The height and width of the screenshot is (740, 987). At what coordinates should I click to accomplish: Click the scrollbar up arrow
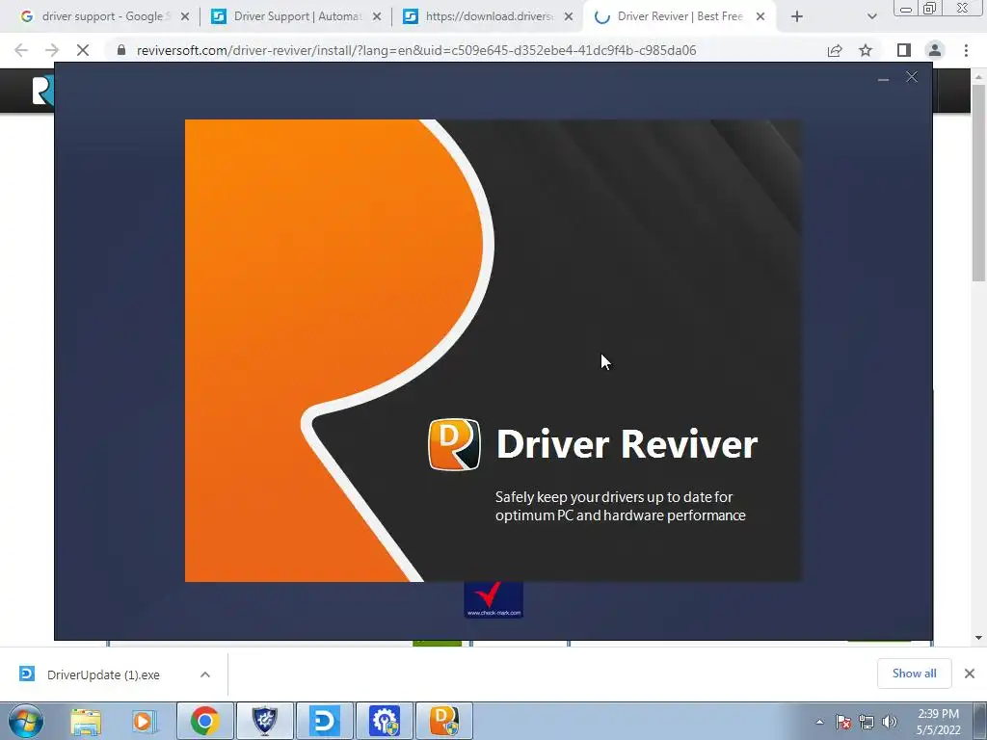(x=978, y=77)
